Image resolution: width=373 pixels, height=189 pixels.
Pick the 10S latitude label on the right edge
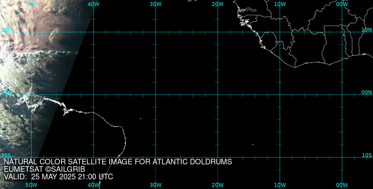(x=367, y=155)
